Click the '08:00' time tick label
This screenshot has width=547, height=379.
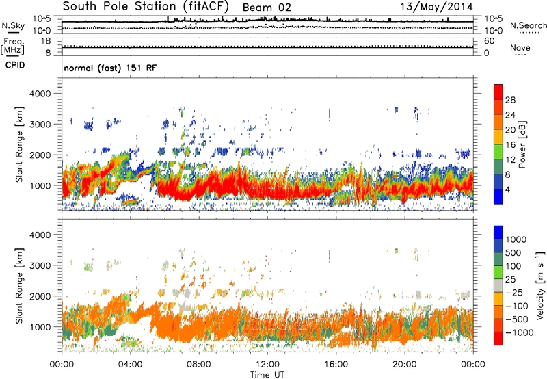tap(199, 365)
